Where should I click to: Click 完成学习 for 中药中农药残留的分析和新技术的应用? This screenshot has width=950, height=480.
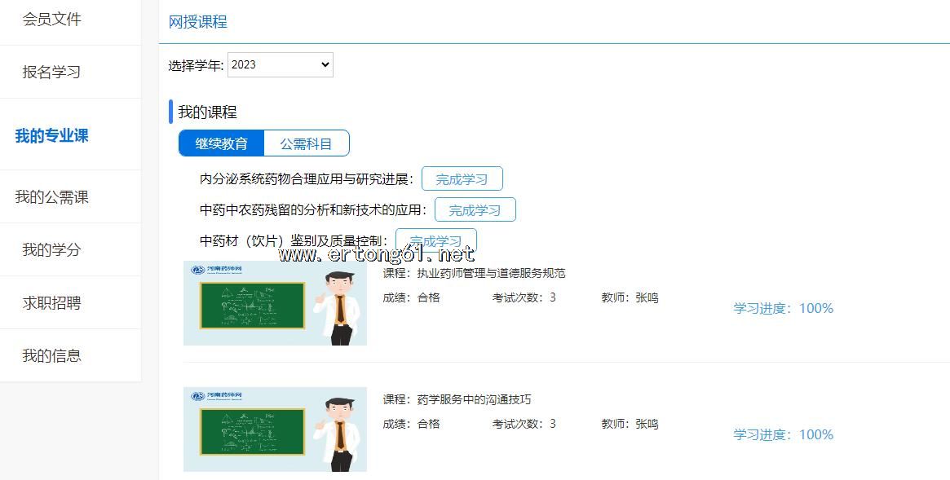click(x=475, y=210)
